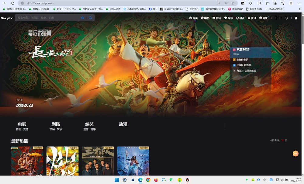This screenshot has height=184, width=304.
Task: Open the browser extensions puzzle icon
Action: pos(251,3)
